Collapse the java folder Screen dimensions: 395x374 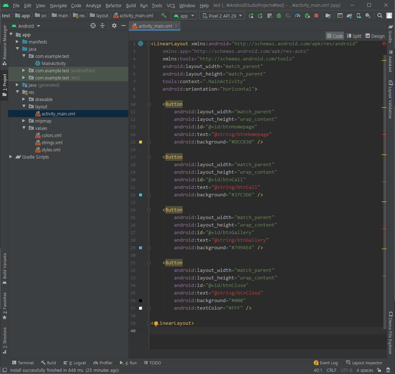tap(17, 49)
